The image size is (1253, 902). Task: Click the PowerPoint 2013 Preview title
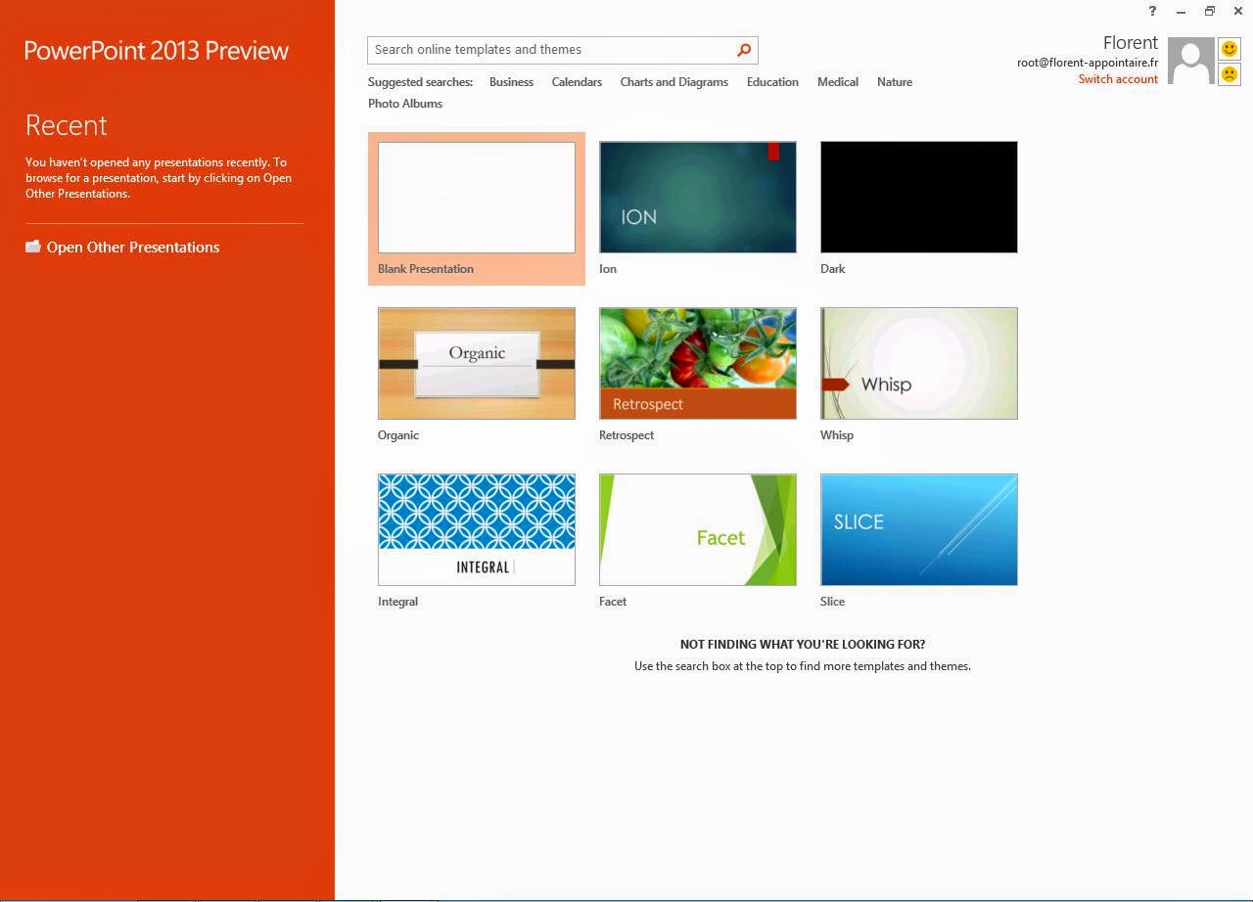point(157,51)
